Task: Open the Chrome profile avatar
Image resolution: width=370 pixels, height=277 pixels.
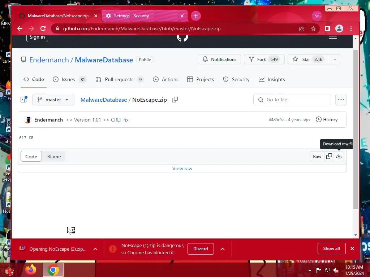Action: [339, 28]
